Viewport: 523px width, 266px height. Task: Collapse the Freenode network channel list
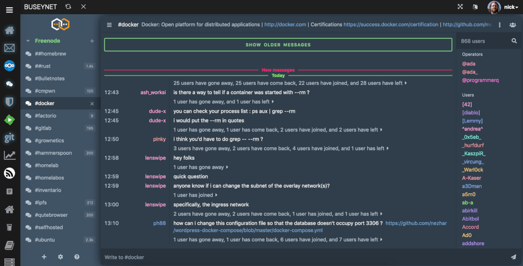pos(28,41)
